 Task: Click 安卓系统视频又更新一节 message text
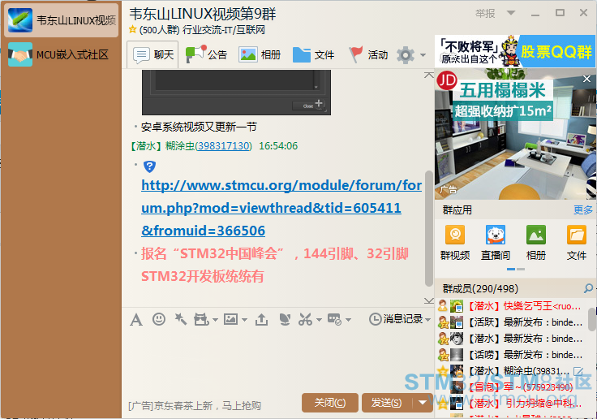(199, 127)
